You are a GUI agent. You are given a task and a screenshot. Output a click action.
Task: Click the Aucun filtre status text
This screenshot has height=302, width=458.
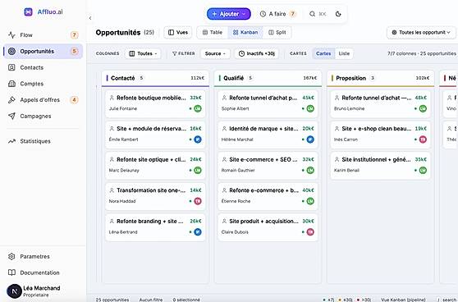coord(151,300)
